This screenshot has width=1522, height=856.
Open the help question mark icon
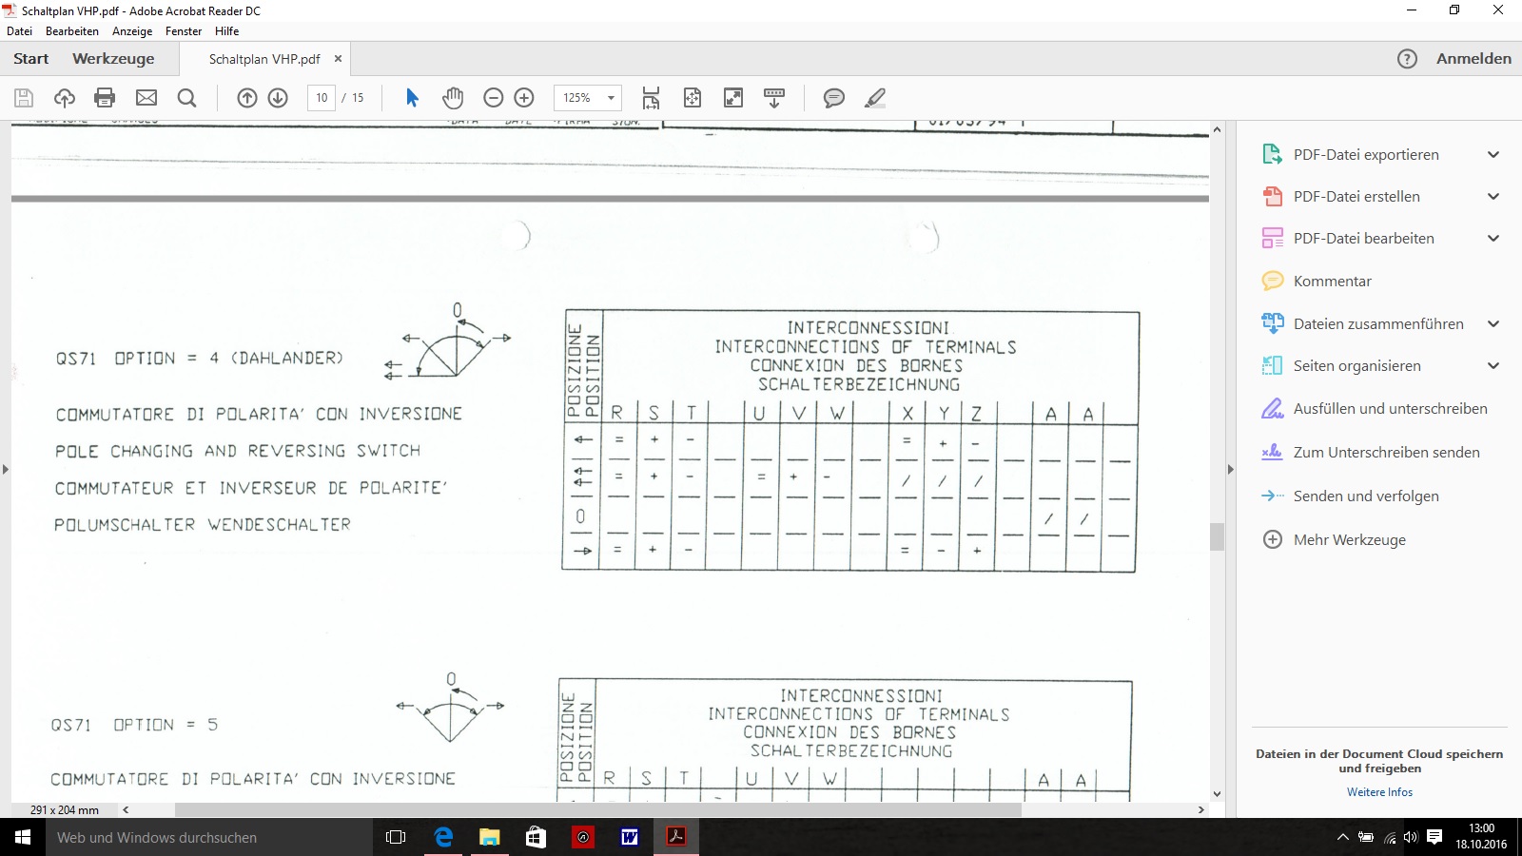pyautogui.click(x=1407, y=58)
